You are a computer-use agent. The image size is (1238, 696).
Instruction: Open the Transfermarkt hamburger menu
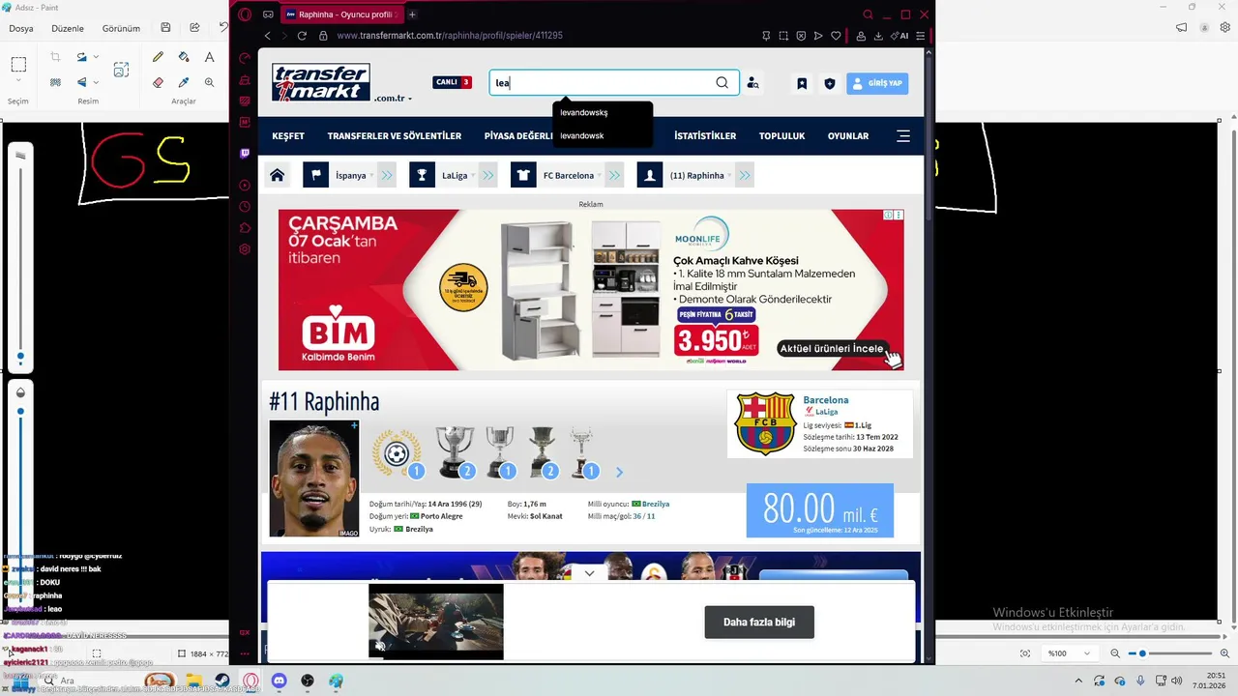(903, 136)
